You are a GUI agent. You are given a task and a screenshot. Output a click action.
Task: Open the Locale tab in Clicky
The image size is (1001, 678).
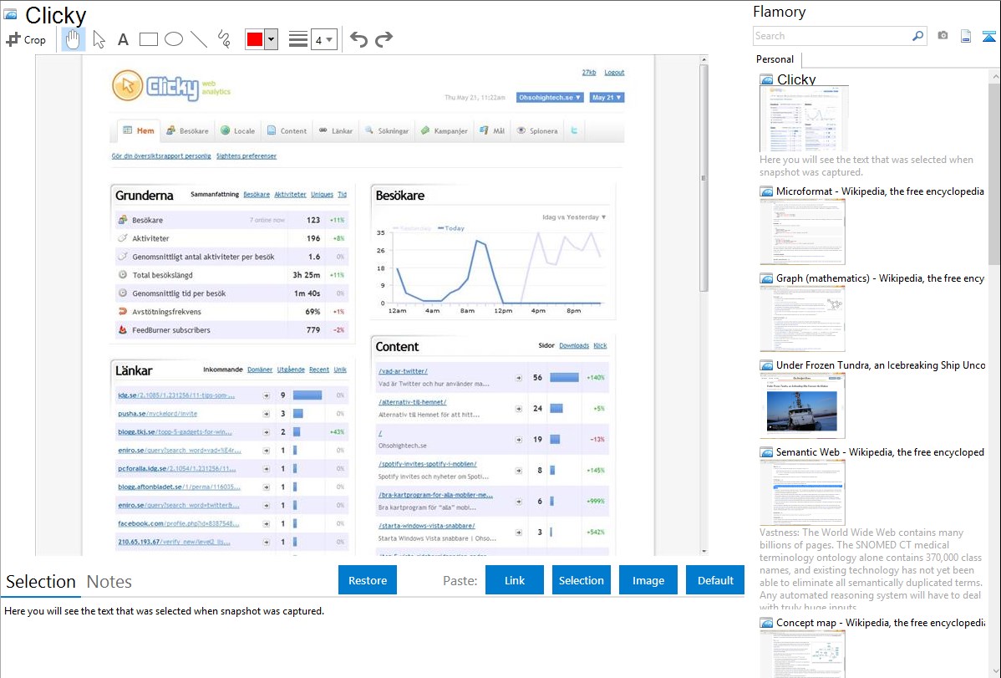tap(237, 131)
